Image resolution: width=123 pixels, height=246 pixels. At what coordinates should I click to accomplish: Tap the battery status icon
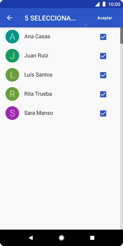pos(104,4)
